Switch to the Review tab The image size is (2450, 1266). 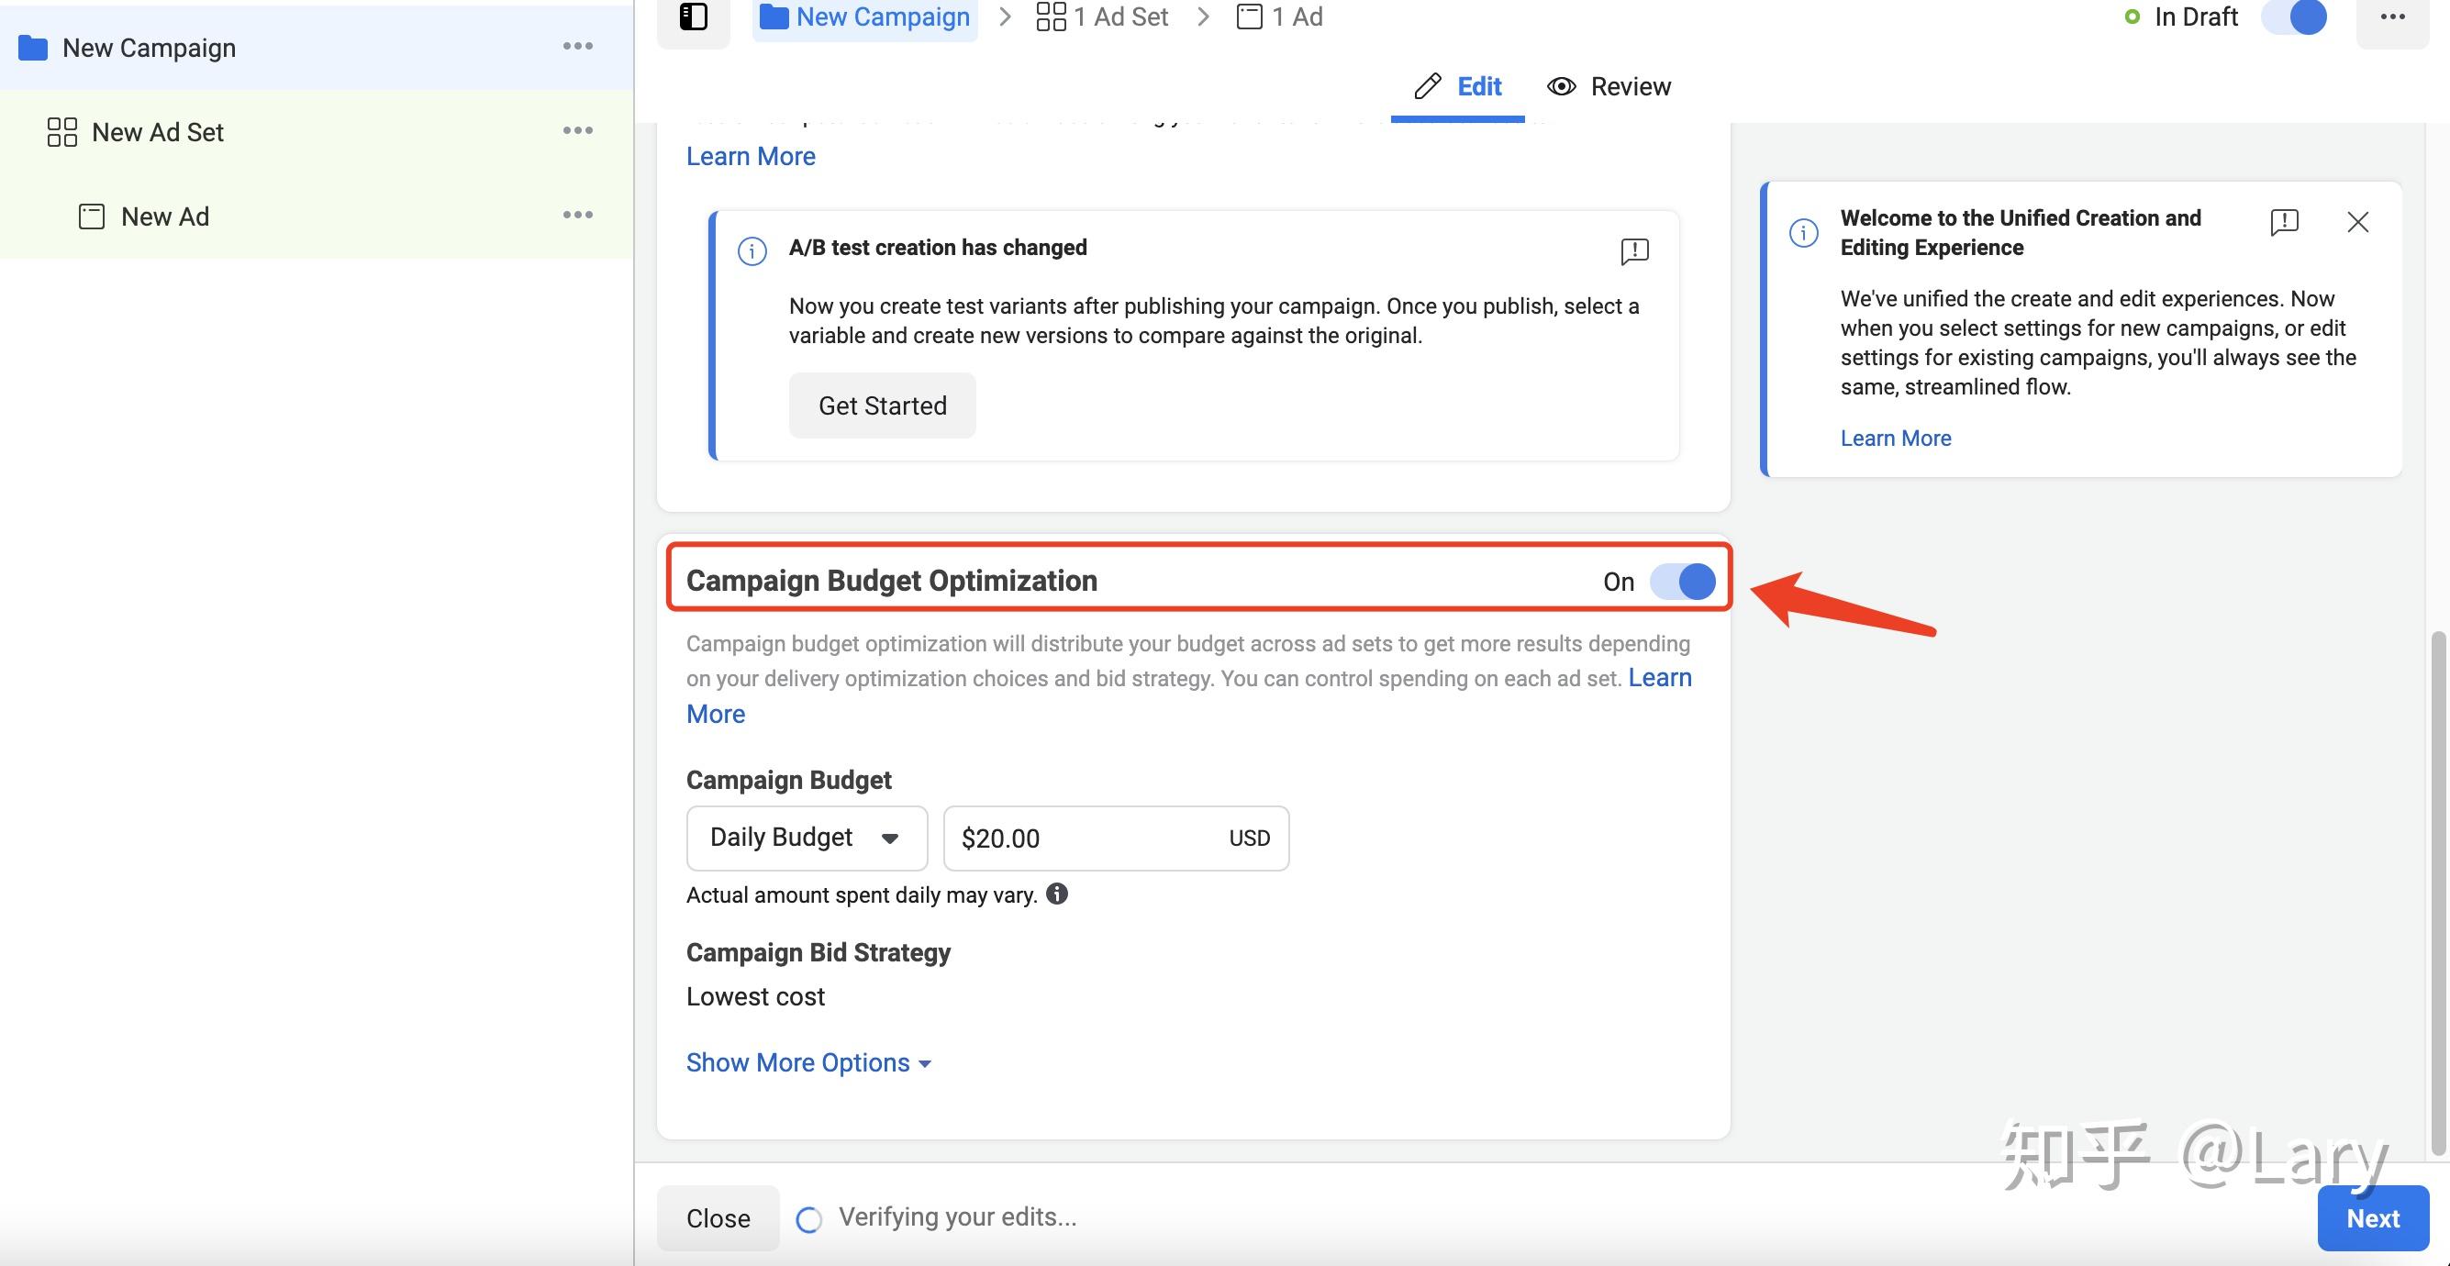point(1609,86)
